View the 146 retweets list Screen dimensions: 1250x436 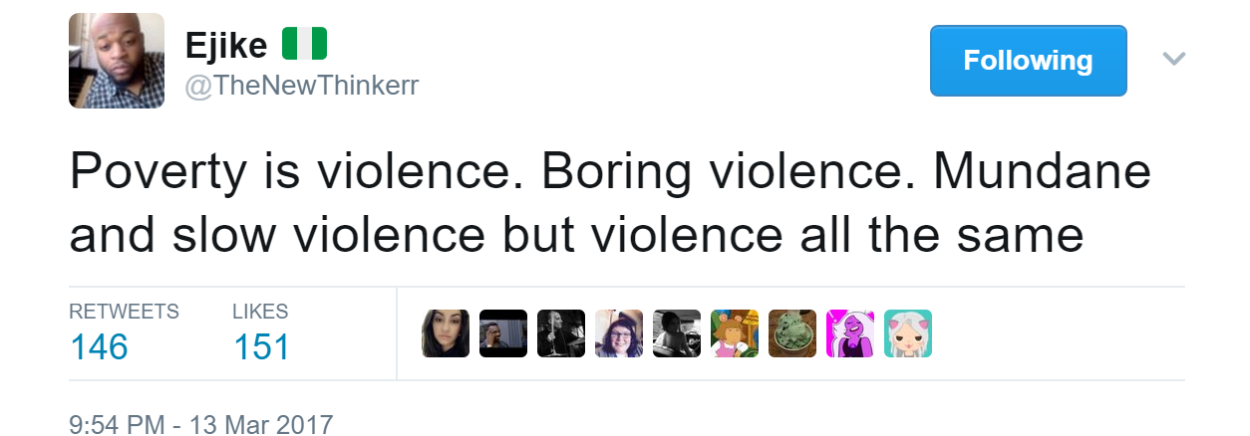pyautogui.click(x=100, y=347)
